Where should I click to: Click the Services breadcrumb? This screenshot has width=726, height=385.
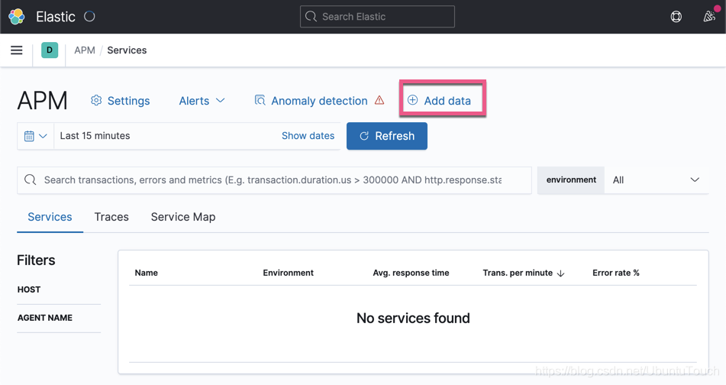pyautogui.click(x=127, y=50)
